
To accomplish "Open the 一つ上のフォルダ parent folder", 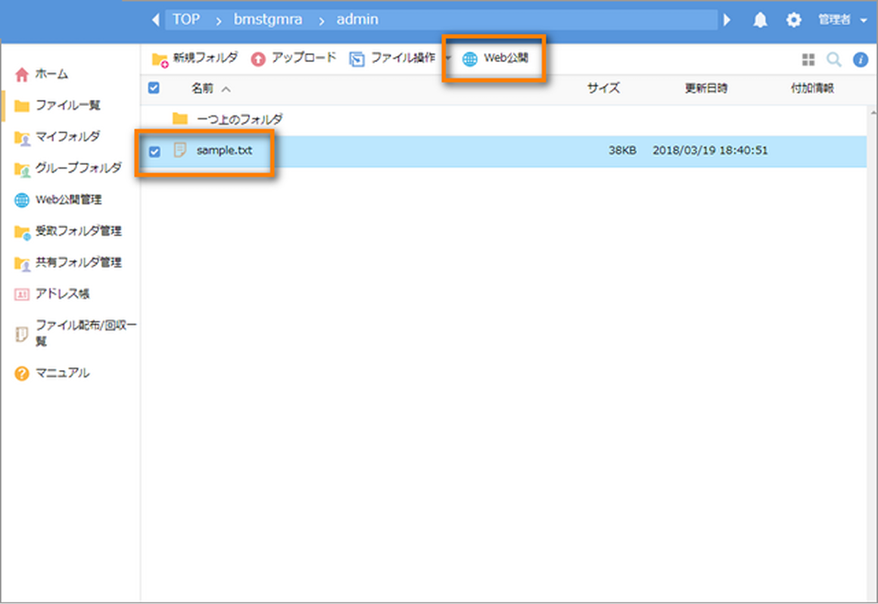I will 239,119.
